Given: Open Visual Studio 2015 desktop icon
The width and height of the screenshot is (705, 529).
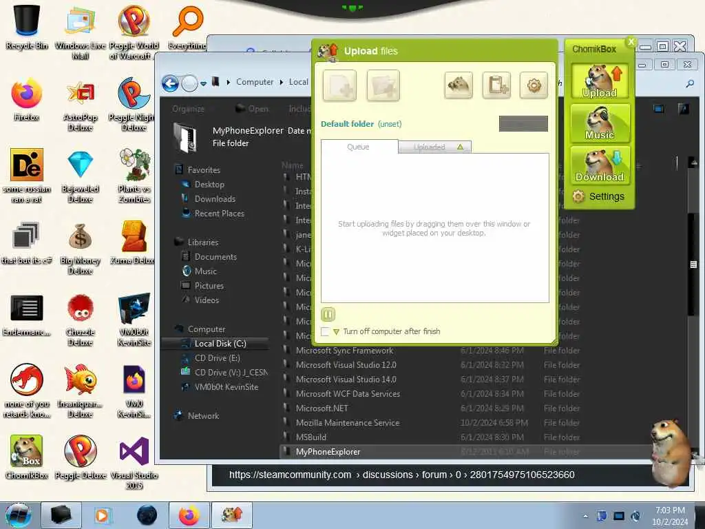Looking at the screenshot, I should [134, 462].
